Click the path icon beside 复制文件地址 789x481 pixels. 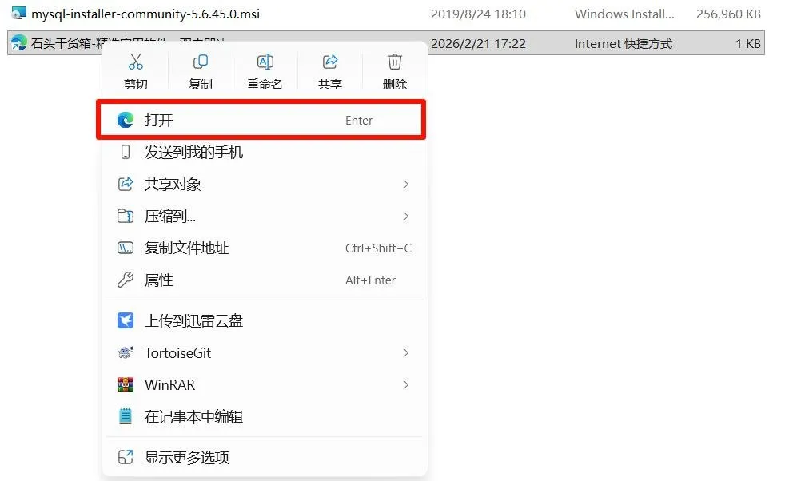click(x=126, y=248)
